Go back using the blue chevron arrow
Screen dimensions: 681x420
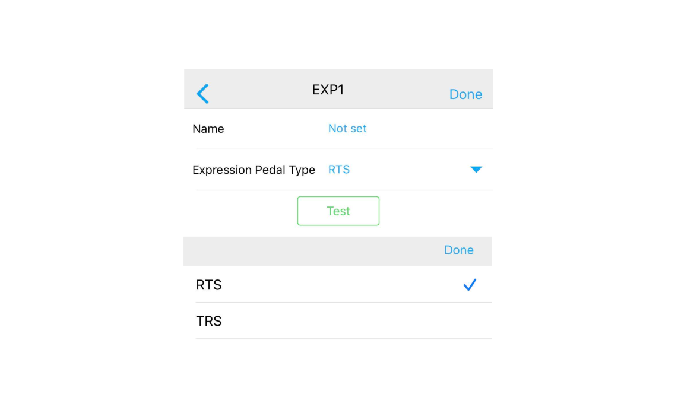pos(203,94)
